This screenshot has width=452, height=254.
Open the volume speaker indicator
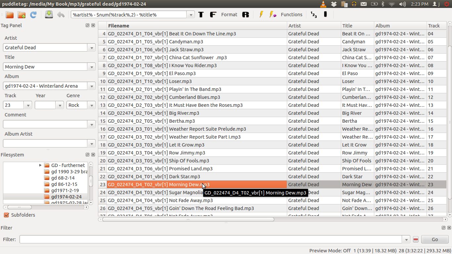(x=402, y=4)
